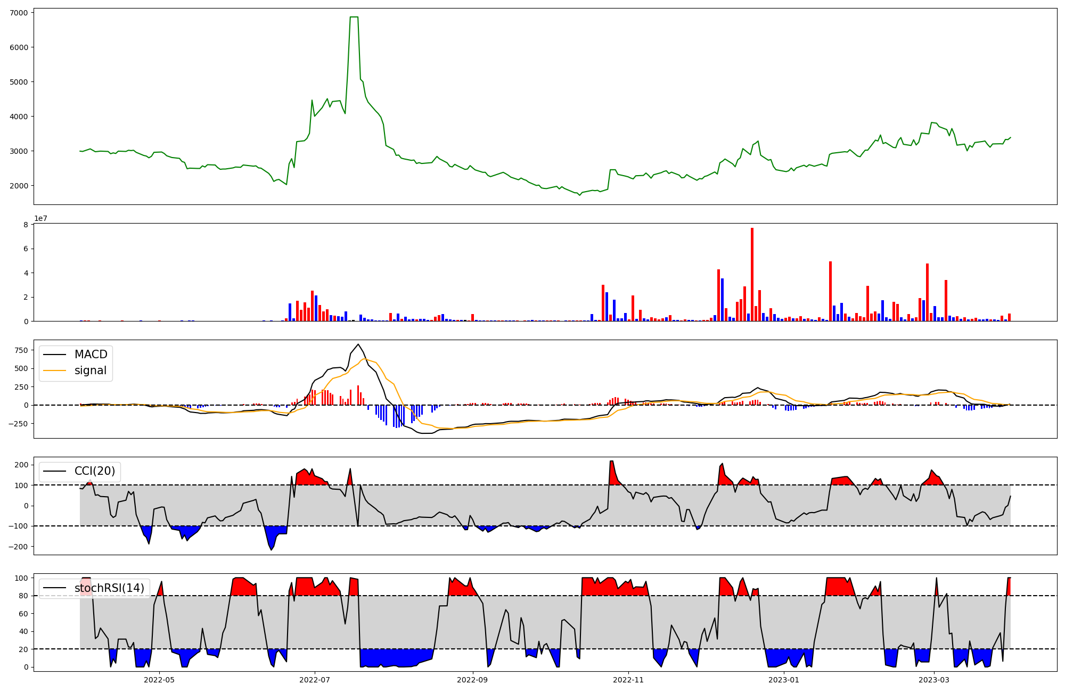Click the 750 tick on MACD axis
The height and width of the screenshot is (692, 1065).
pyautogui.click(x=22, y=350)
